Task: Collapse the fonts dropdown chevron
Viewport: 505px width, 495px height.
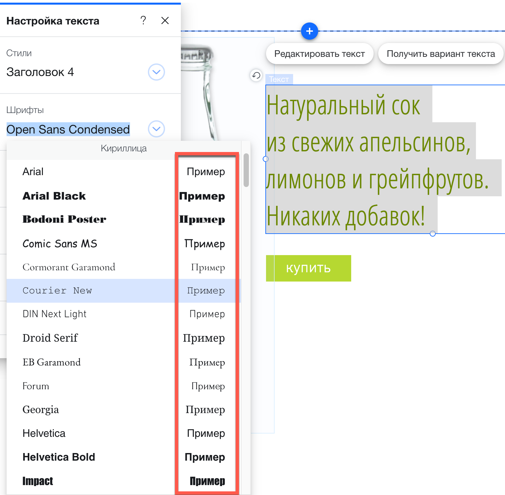Action: (156, 129)
